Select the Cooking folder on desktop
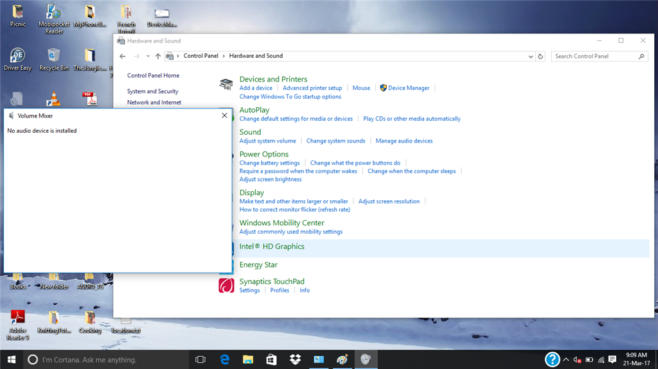 [90, 322]
